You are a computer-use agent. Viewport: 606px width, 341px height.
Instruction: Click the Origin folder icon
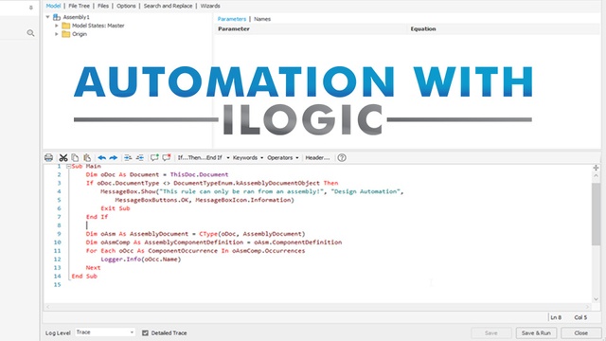pos(66,34)
